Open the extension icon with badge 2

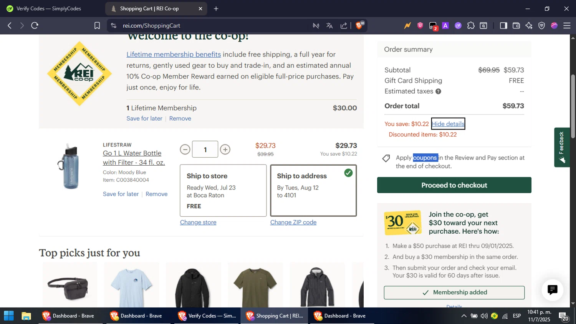(433, 26)
